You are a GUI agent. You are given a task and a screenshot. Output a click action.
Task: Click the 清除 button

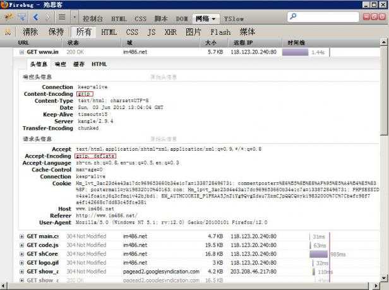30,32
